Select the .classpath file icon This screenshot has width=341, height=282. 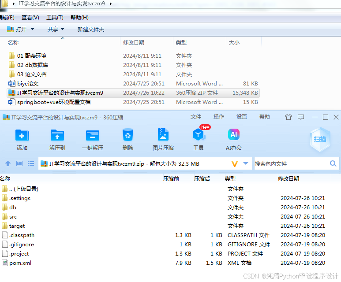click(5, 235)
